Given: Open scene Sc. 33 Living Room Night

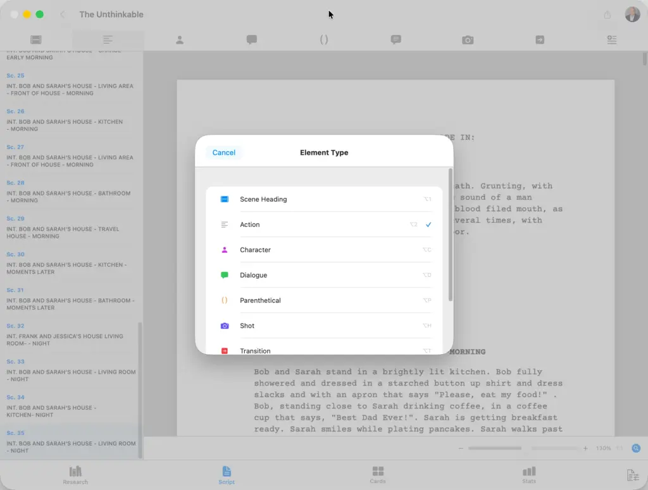Looking at the screenshot, I should point(71,371).
